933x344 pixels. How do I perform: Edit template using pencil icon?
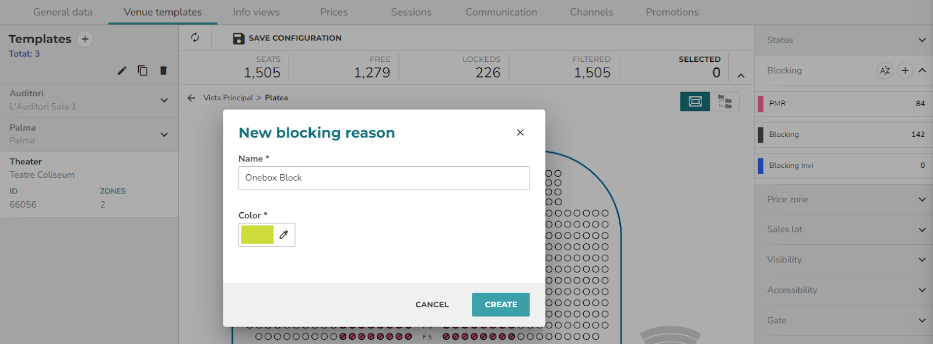(122, 71)
